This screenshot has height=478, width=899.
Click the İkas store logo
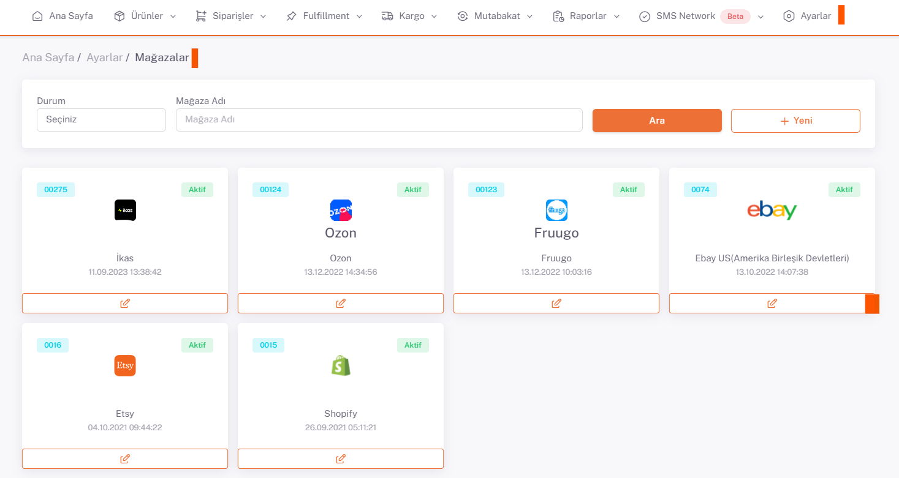(125, 211)
